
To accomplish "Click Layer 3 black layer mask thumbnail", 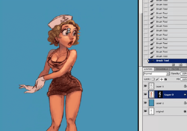I will pos(160,94).
